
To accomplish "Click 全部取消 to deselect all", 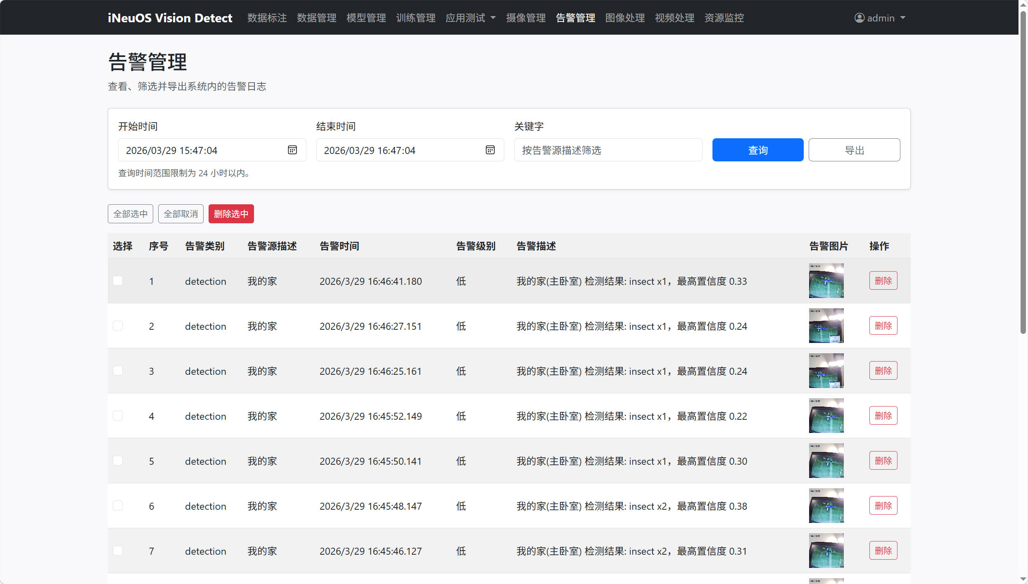I will [180, 214].
